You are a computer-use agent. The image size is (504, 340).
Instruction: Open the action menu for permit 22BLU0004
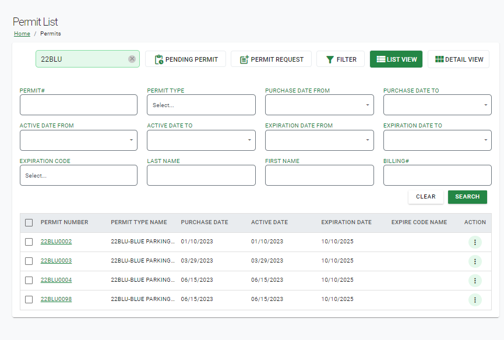pyautogui.click(x=475, y=281)
